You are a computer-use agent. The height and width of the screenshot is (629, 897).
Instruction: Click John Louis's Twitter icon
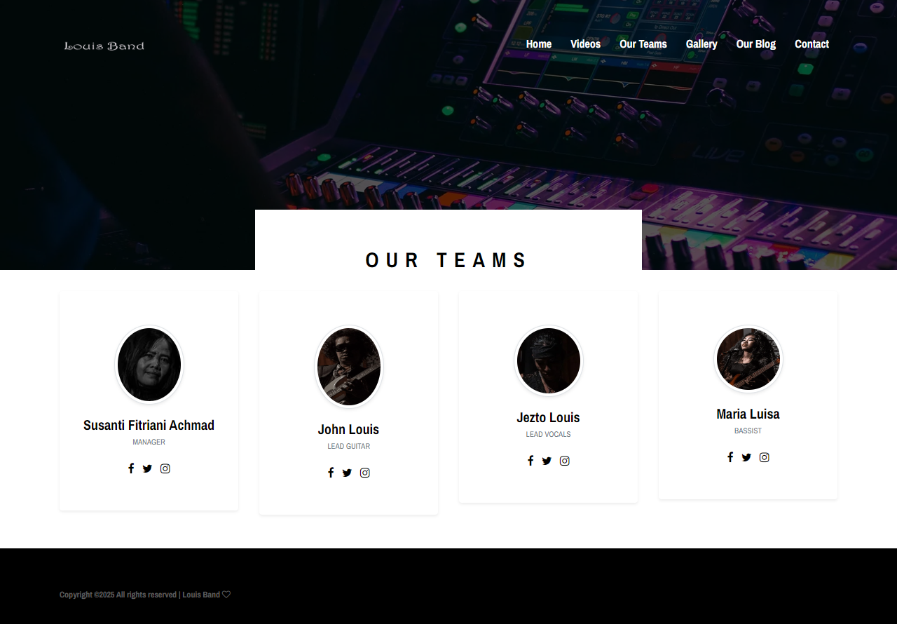(347, 473)
